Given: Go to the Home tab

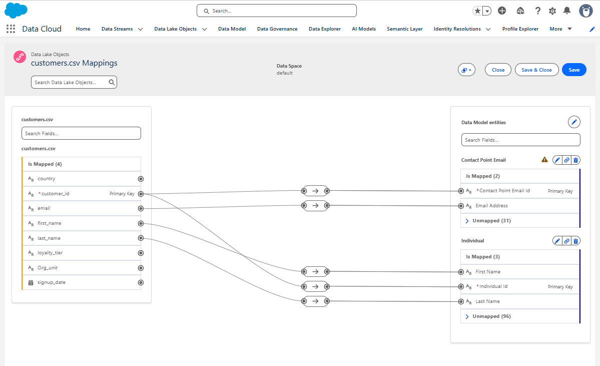Looking at the screenshot, I should coord(83,29).
